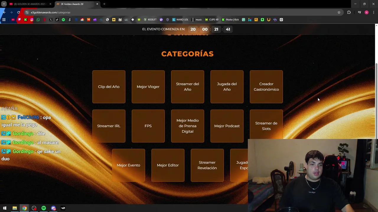This screenshot has height=212, width=378.
Task: Reload the current page
Action: pyautogui.click(x=18, y=12)
